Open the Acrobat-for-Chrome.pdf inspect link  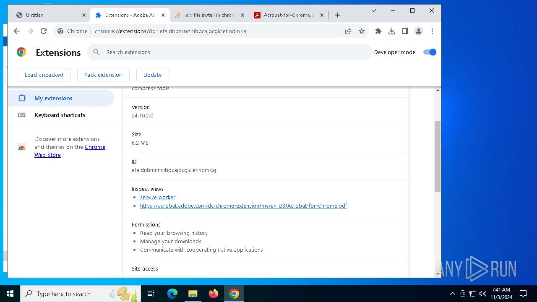tap(243, 206)
